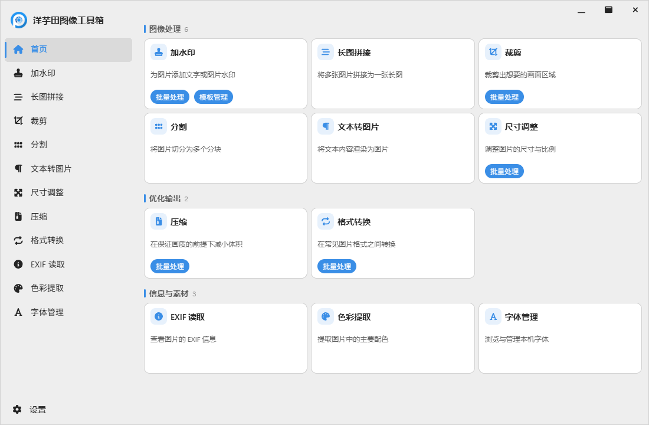Click 批量处理 button on 压缩 card
This screenshot has width=649, height=425.
coord(170,266)
